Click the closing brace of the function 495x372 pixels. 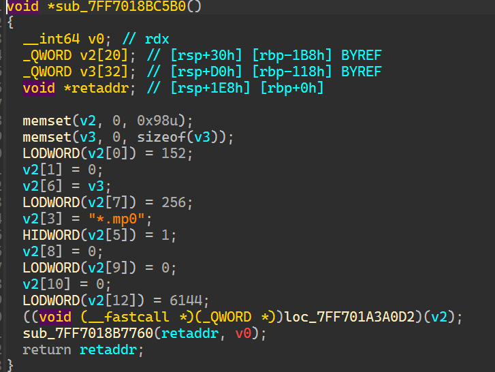pos(10,365)
